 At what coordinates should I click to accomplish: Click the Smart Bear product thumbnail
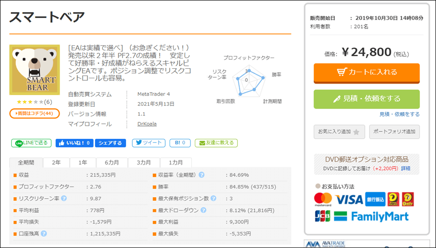(x=34, y=70)
